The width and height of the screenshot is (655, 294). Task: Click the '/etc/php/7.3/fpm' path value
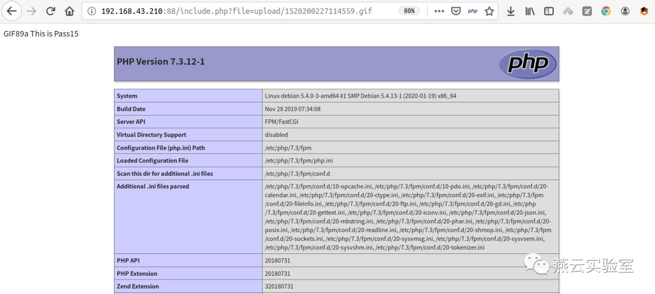pos(288,148)
